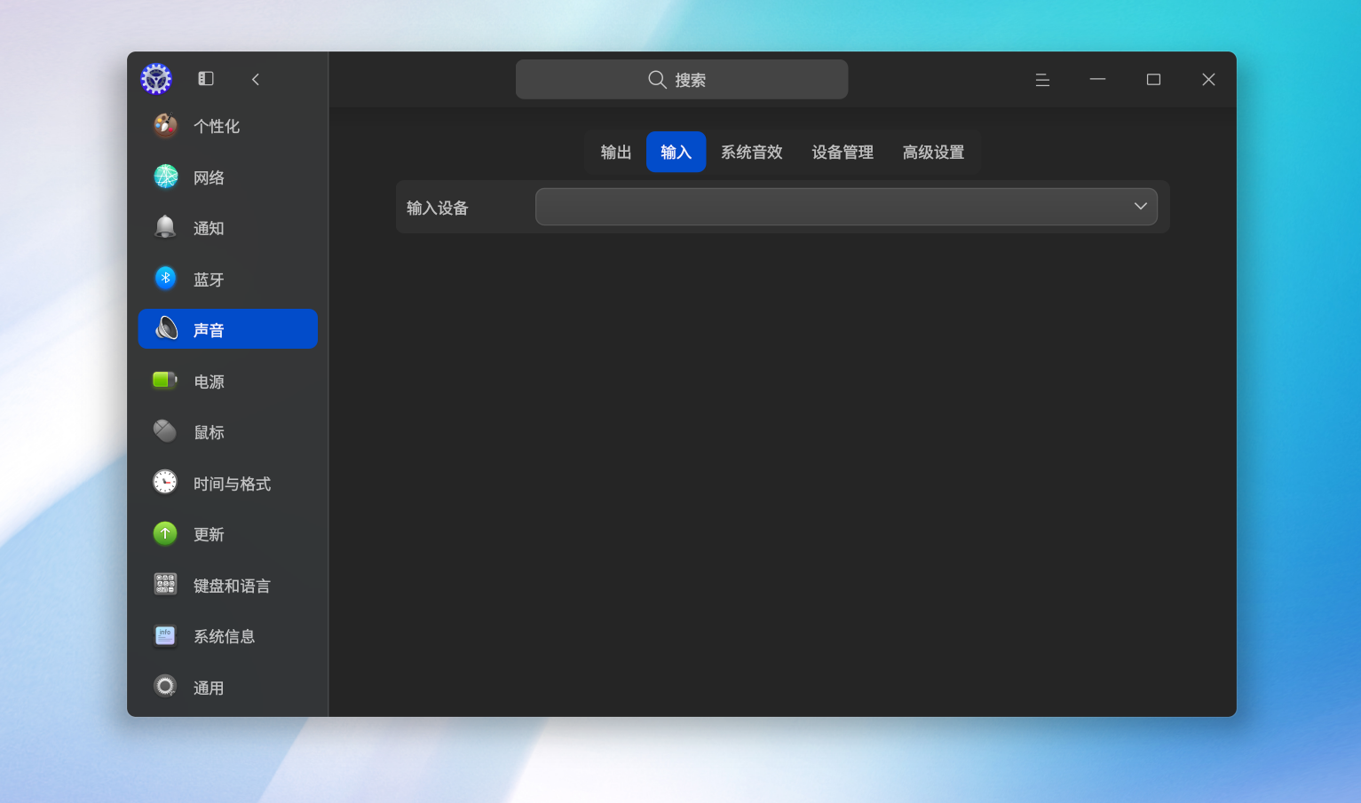Click the input device dropdown chevron arrow

tap(1141, 207)
